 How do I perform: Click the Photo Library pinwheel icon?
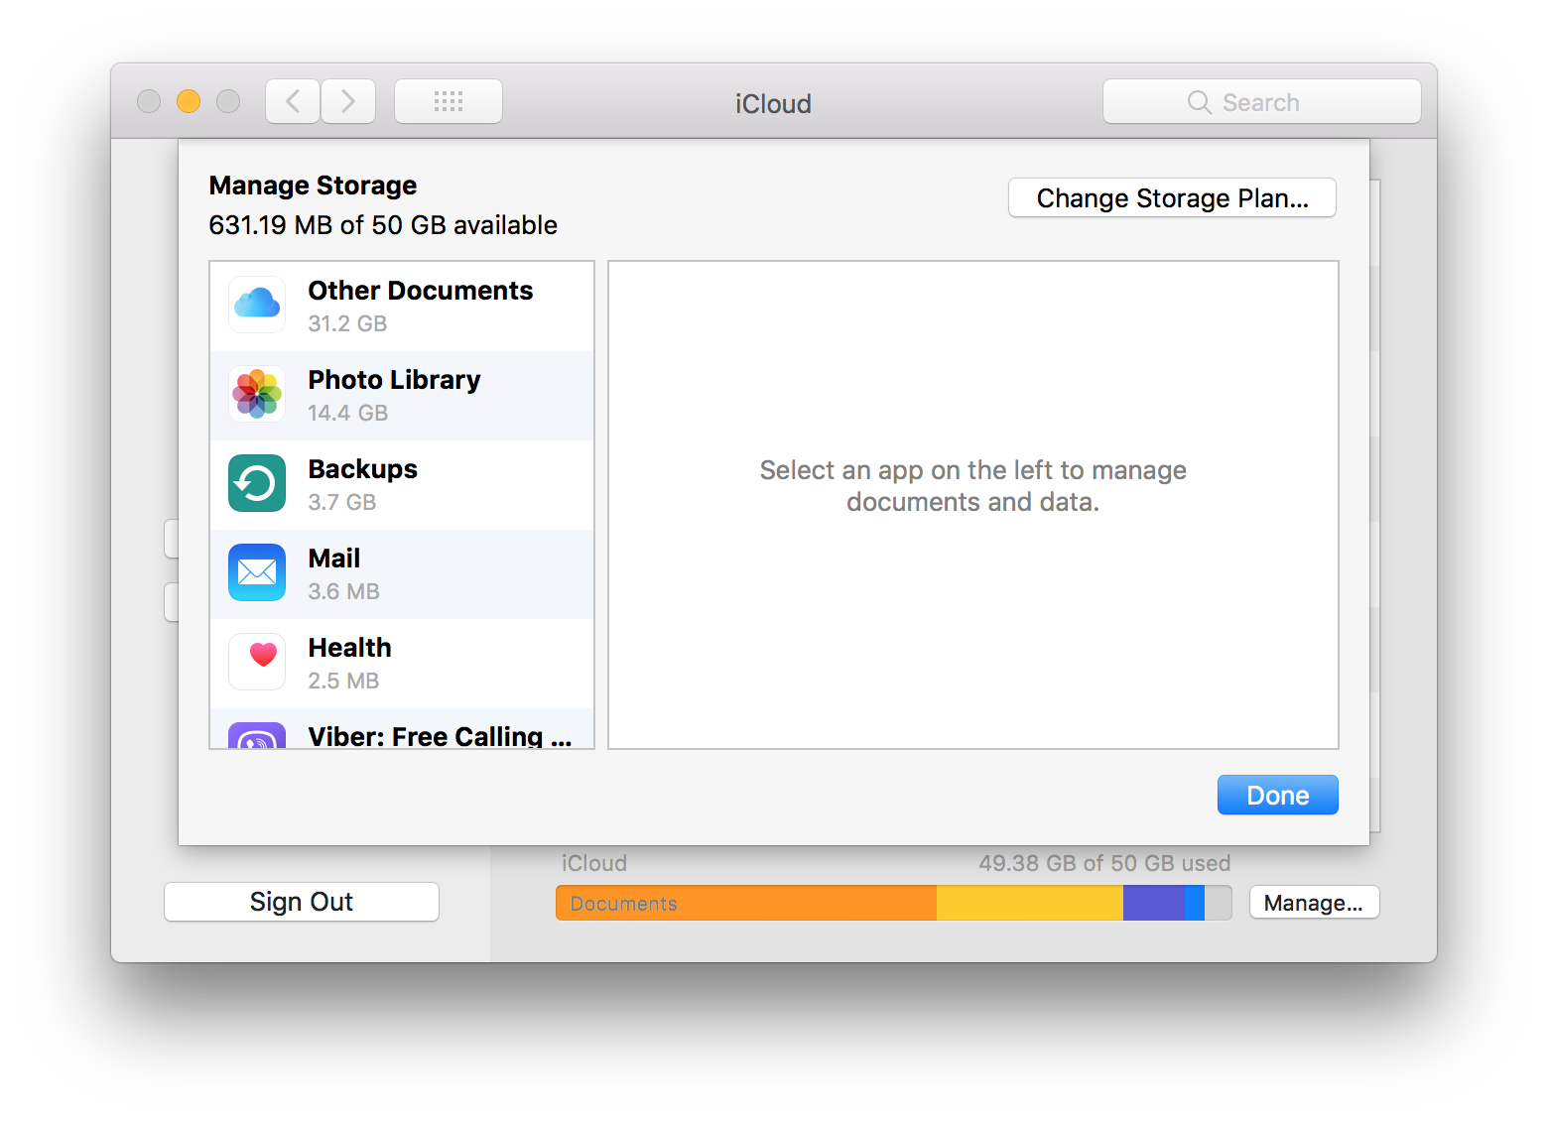257,394
